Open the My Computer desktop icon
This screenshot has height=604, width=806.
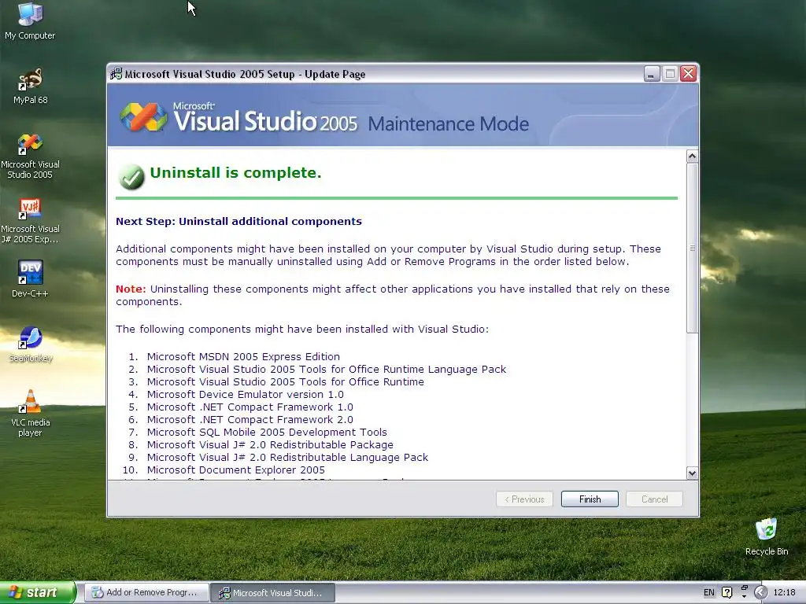pos(31,21)
